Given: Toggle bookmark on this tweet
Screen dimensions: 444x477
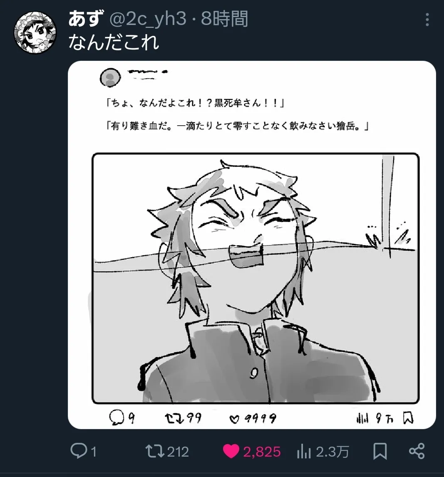Looking at the screenshot, I should [380, 451].
